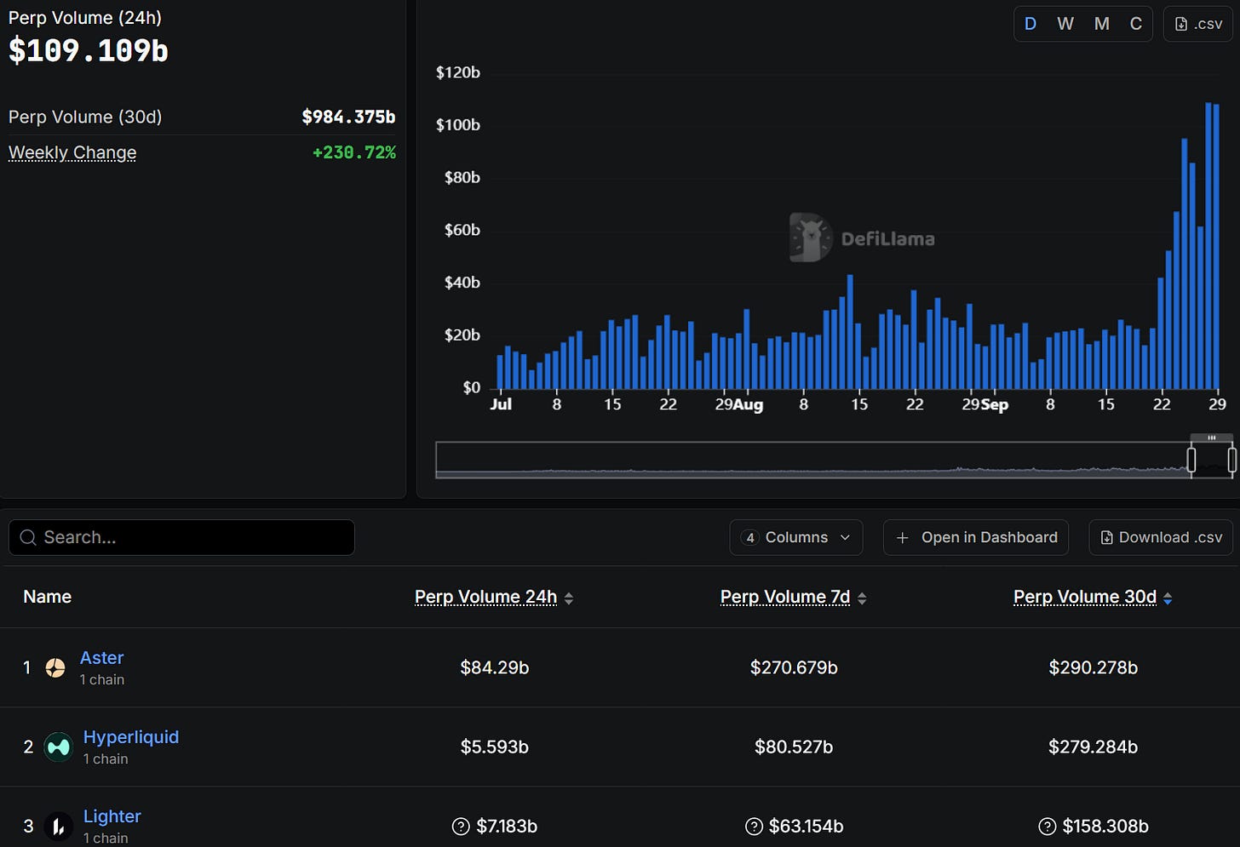
Task: Open the Aster protocol link
Action: point(101,658)
